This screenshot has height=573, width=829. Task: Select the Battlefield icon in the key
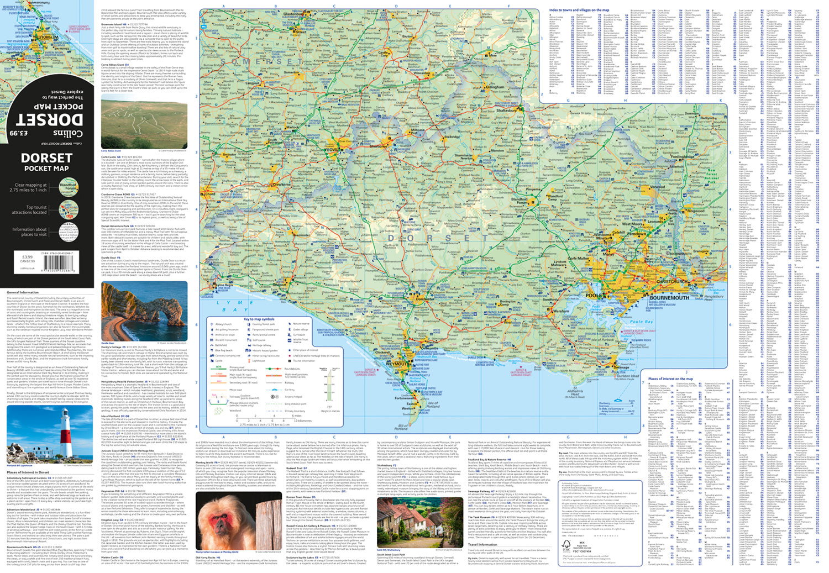pos(212,345)
